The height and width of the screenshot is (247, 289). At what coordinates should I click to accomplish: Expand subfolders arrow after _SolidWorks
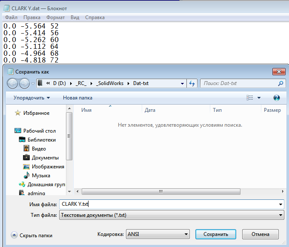click(129, 83)
